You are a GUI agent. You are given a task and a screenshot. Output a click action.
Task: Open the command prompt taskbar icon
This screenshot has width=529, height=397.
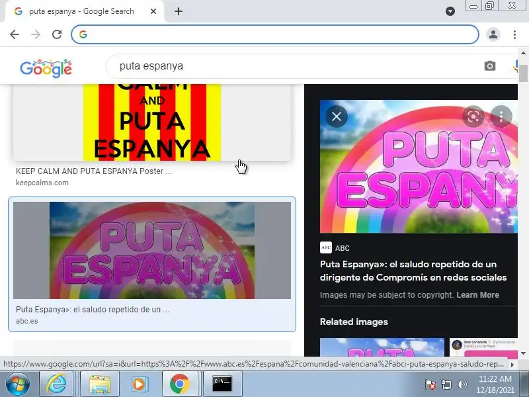click(x=222, y=384)
